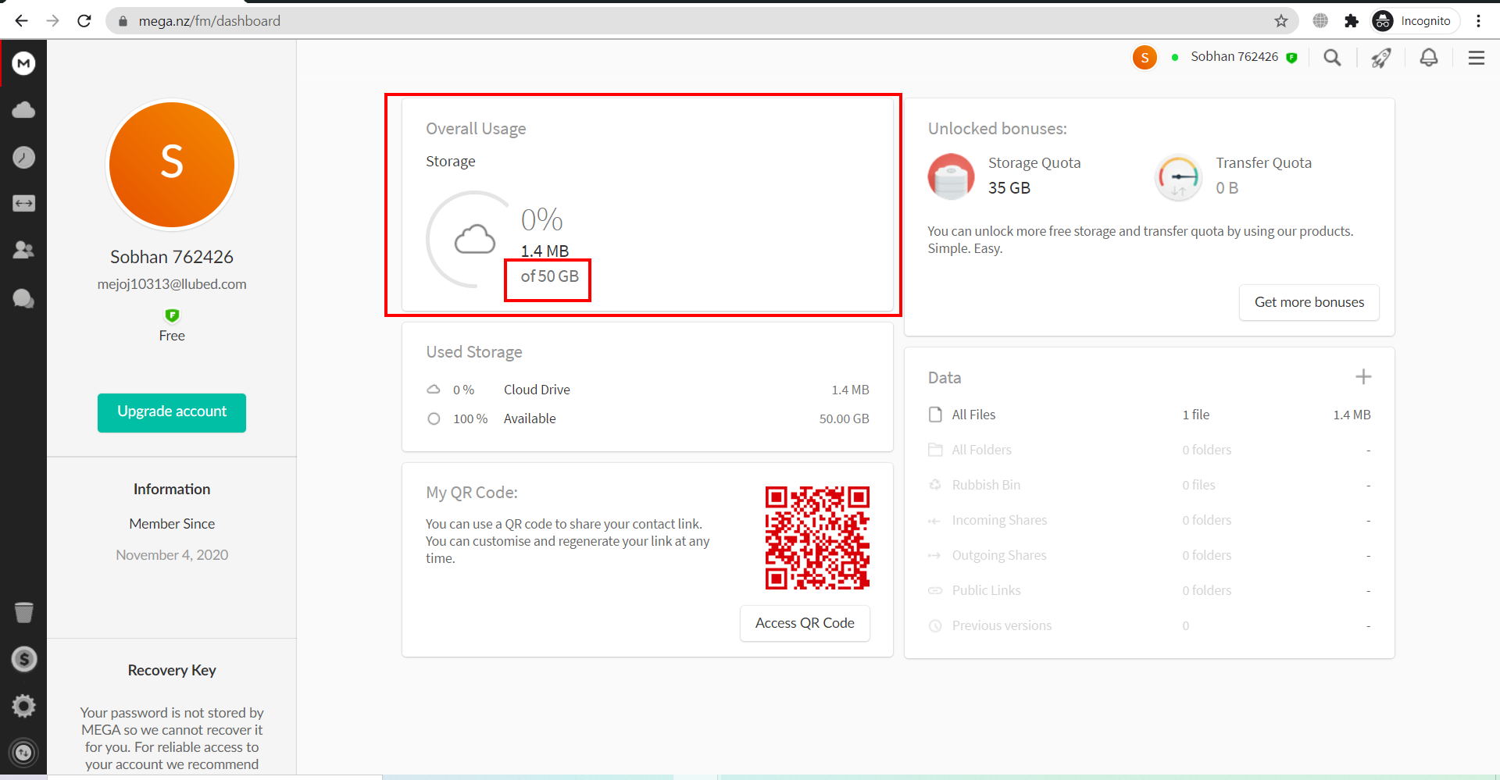This screenshot has height=780, width=1500.
Task: Click the rocket icon in top bar
Action: (x=1381, y=58)
